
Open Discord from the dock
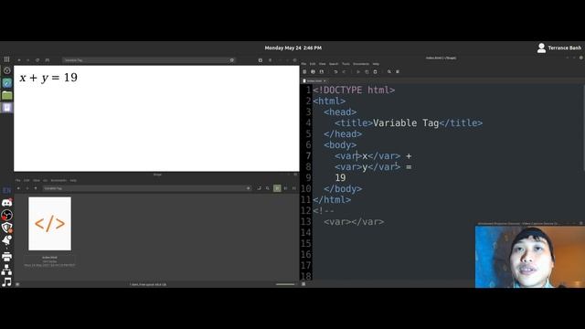pyautogui.click(x=6, y=203)
